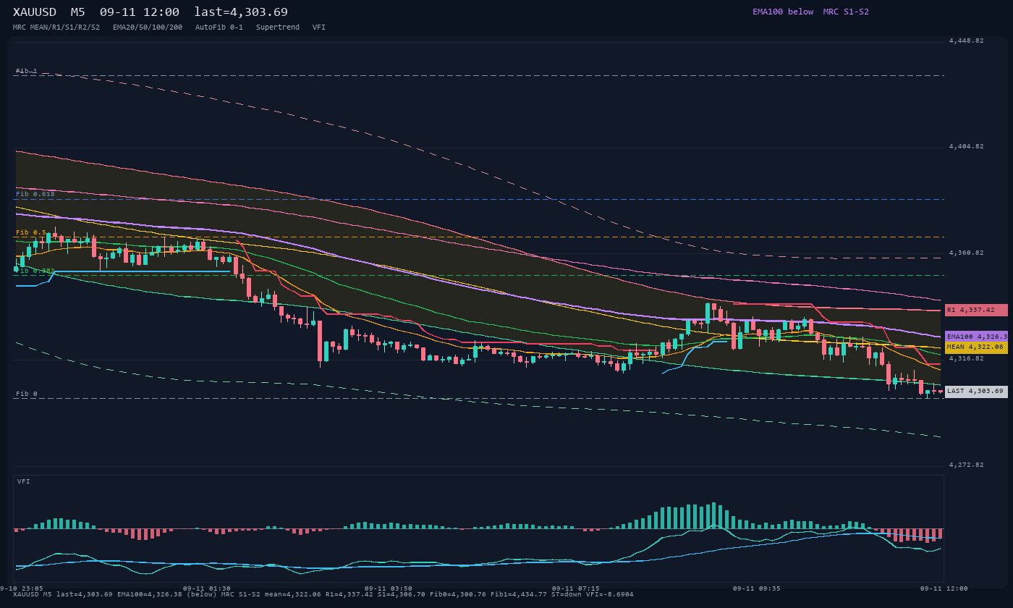The height and width of the screenshot is (608, 1013).
Task: Click the Fib 0.618 level label
Action: tap(35, 194)
